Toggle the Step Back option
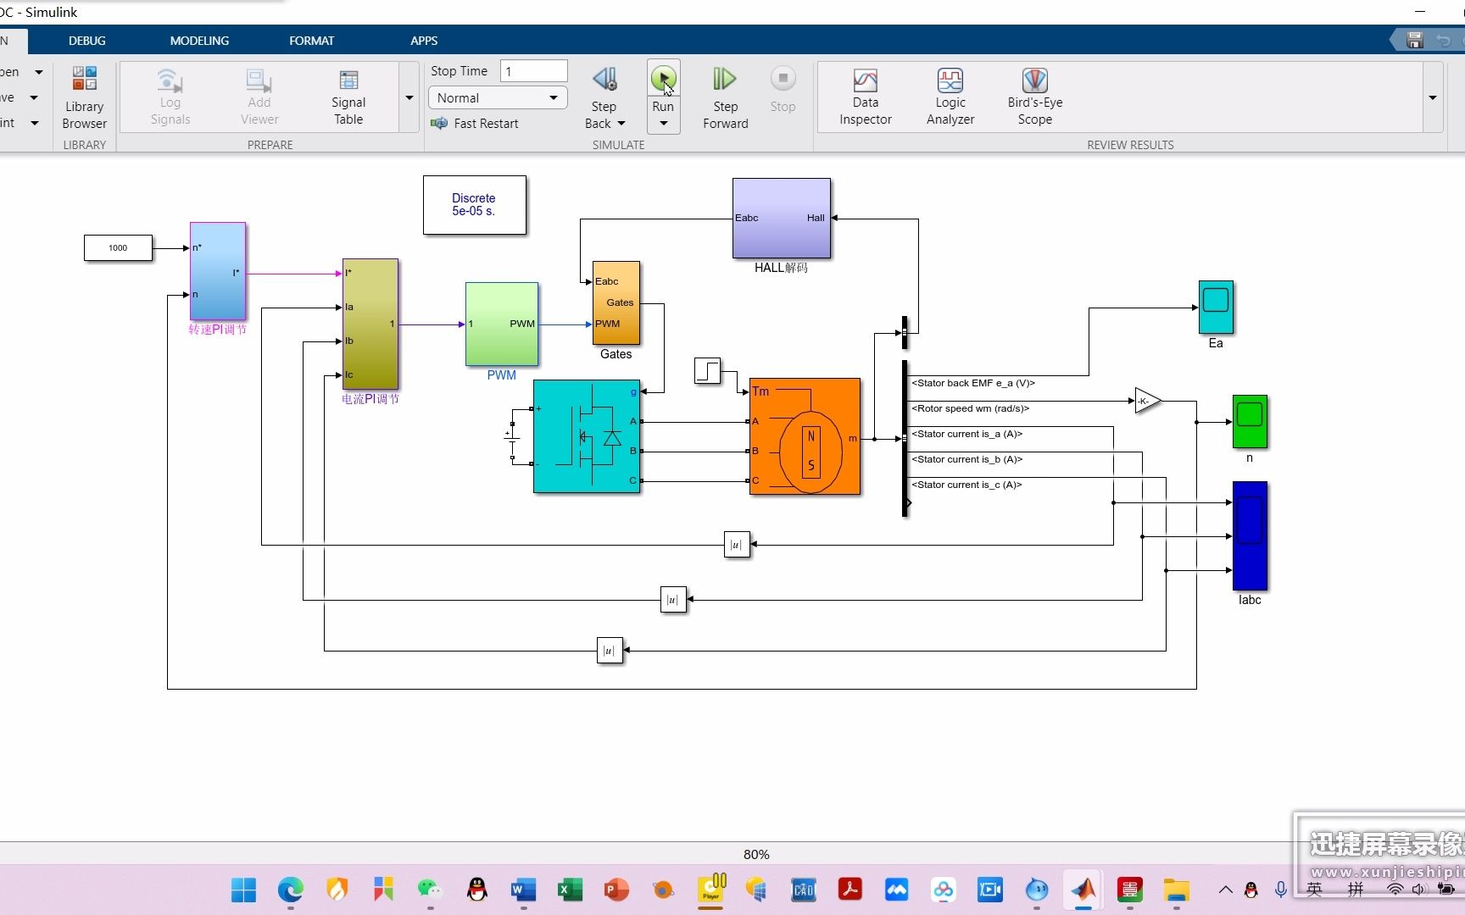1465x915 pixels. [x=603, y=93]
